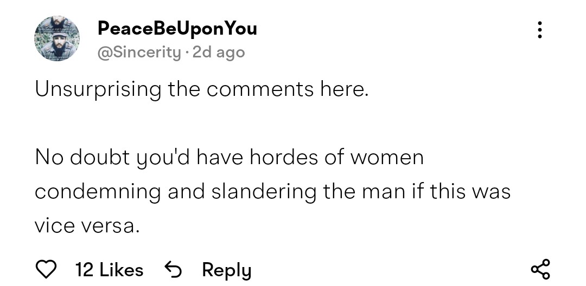
Task: Click the reply arrow icon
Action: (172, 269)
